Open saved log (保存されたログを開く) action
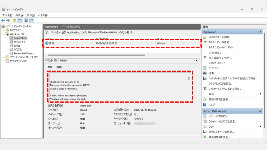 click(x=219, y=37)
